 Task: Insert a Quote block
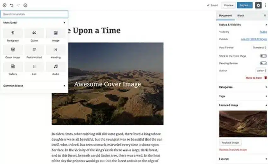click(34, 36)
